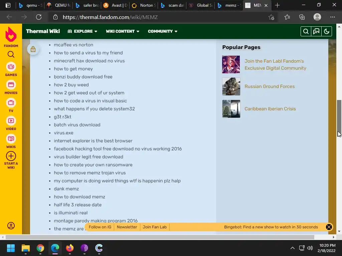
Task: Open Google Chrome from taskbar
Action: click(x=40, y=248)
